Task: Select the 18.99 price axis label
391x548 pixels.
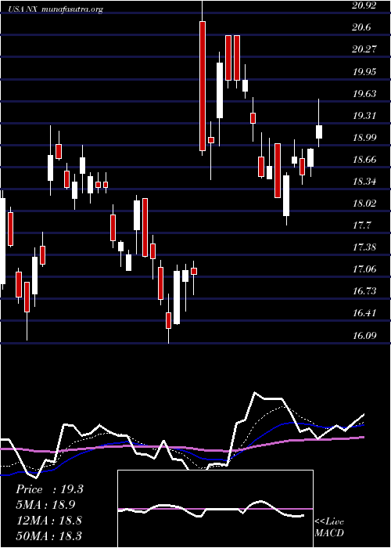Action: pyautogui.click(x=364, y=138)
